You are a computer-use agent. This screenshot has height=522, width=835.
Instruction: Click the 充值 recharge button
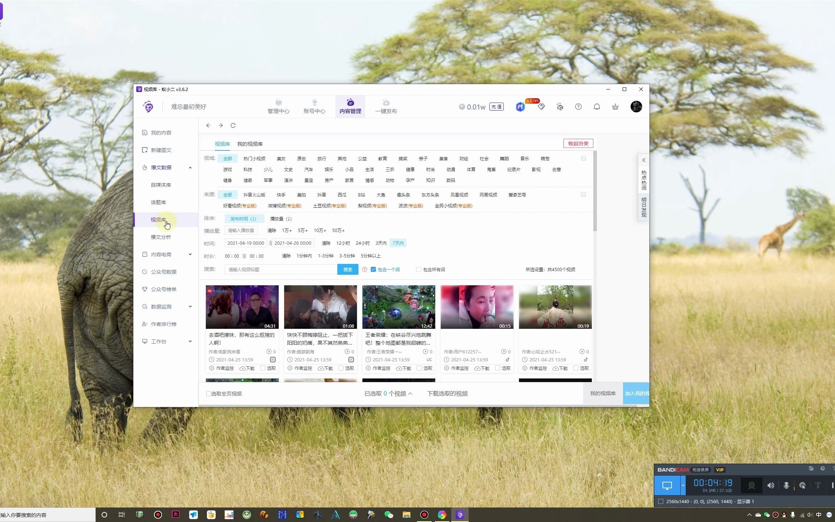pos(496,107)
